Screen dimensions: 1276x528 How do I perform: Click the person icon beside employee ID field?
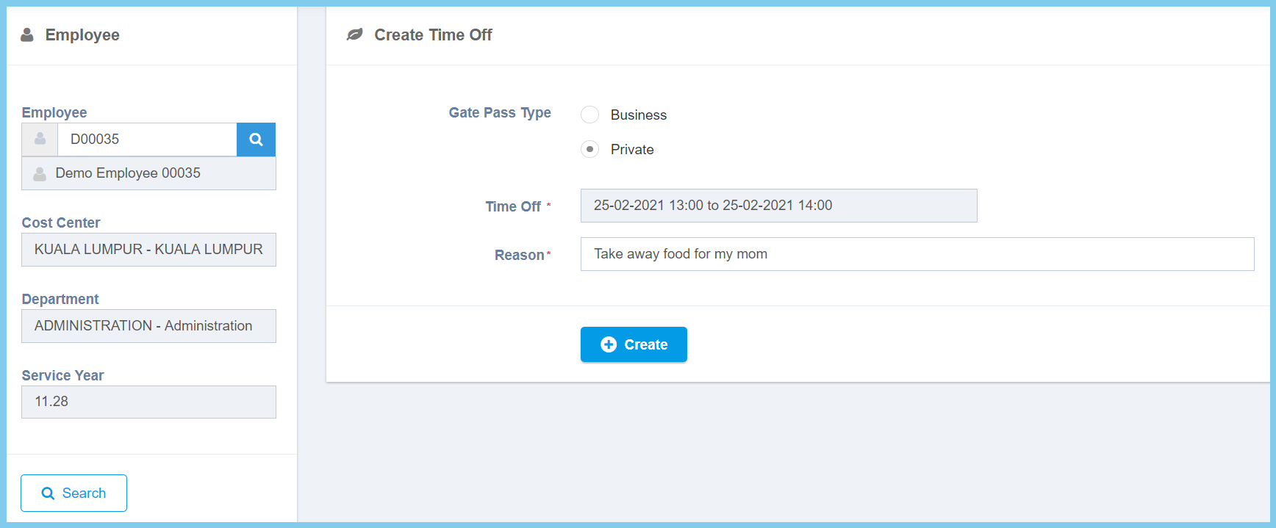click(40, 139)
